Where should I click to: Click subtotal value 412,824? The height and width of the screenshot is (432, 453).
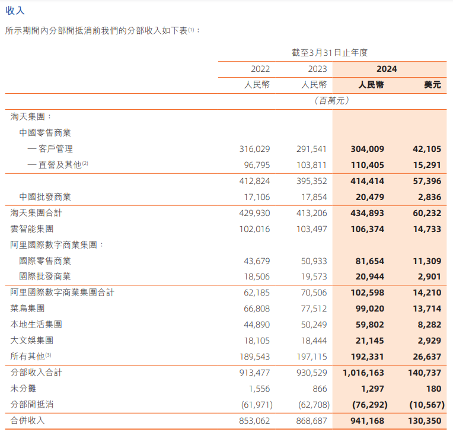(254, 181)
